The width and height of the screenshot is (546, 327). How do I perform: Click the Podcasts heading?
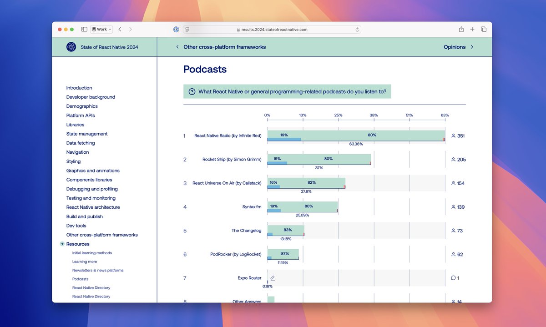(205, 70)
